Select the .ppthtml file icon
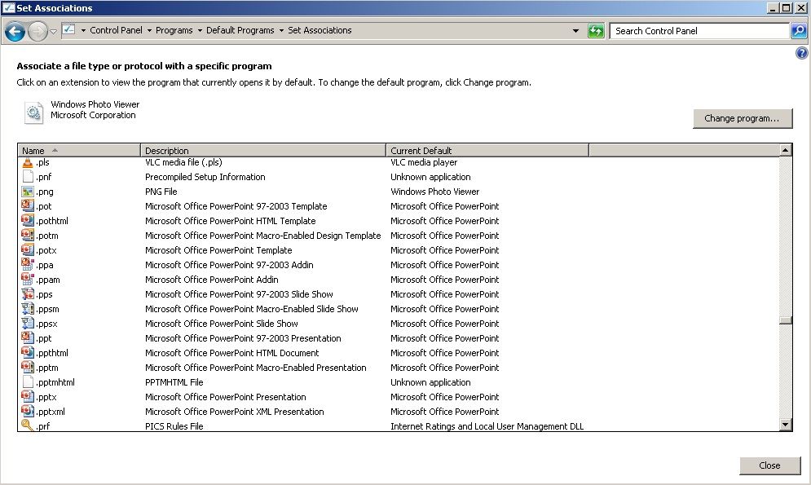This screenshot has width=811, height=485. (28, 353)
